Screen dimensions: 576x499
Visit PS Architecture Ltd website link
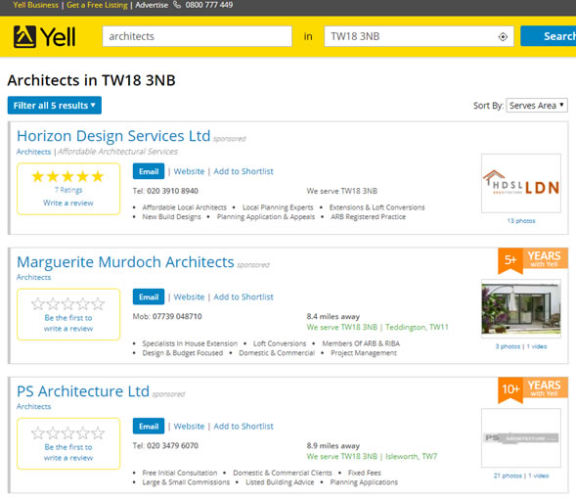pos(189,427)
